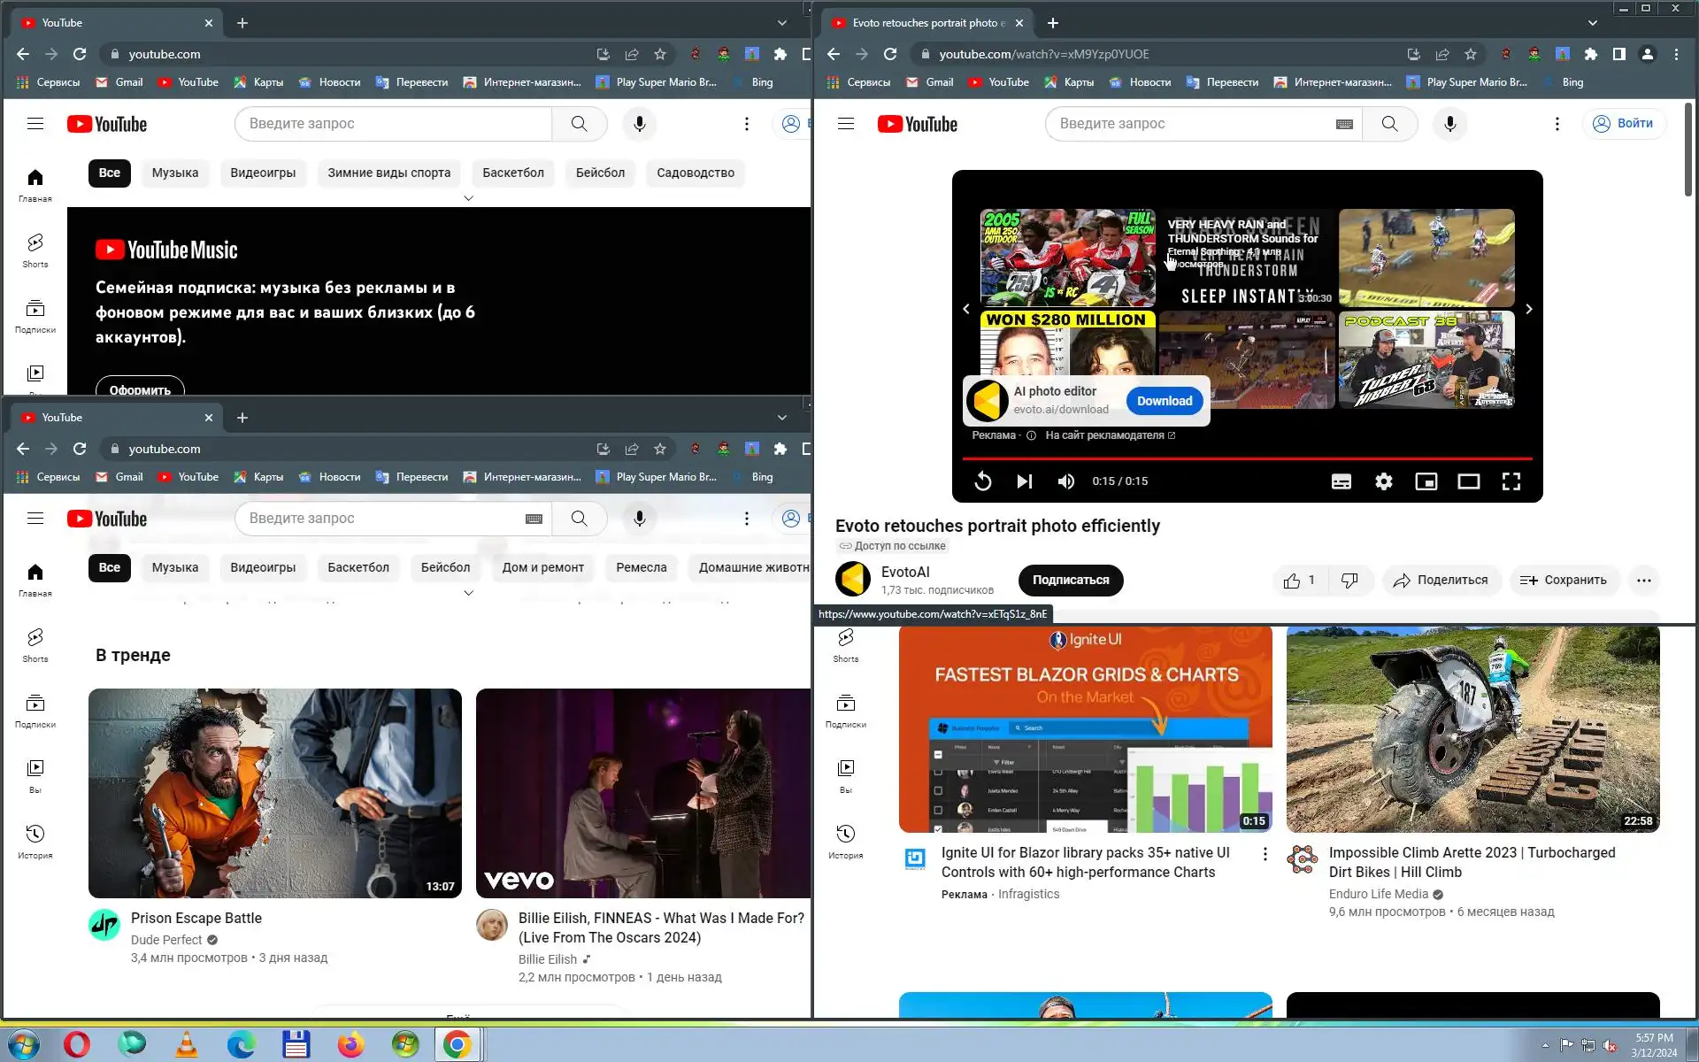Open Shorts in bottom-left window sidebar

coord(35,644)
